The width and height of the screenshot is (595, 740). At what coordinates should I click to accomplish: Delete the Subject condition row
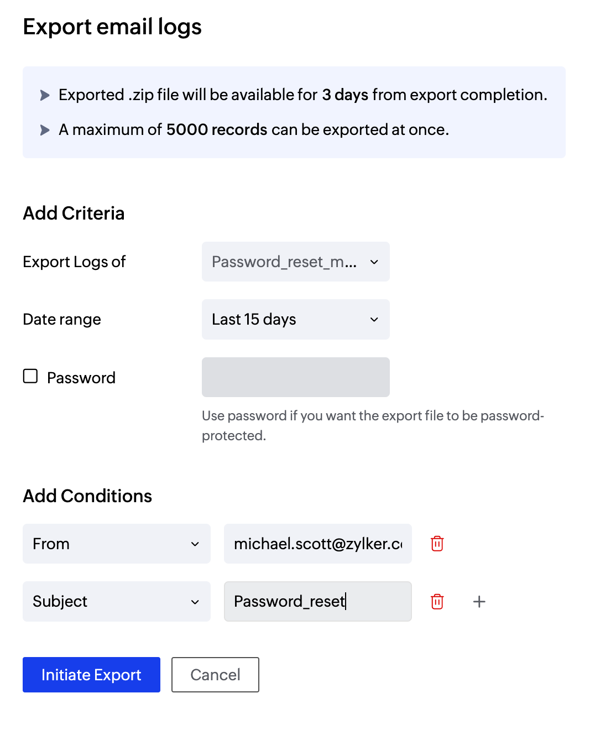click(437, 601)
